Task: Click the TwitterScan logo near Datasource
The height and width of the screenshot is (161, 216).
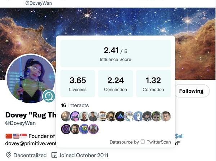Action: point(143,142)
